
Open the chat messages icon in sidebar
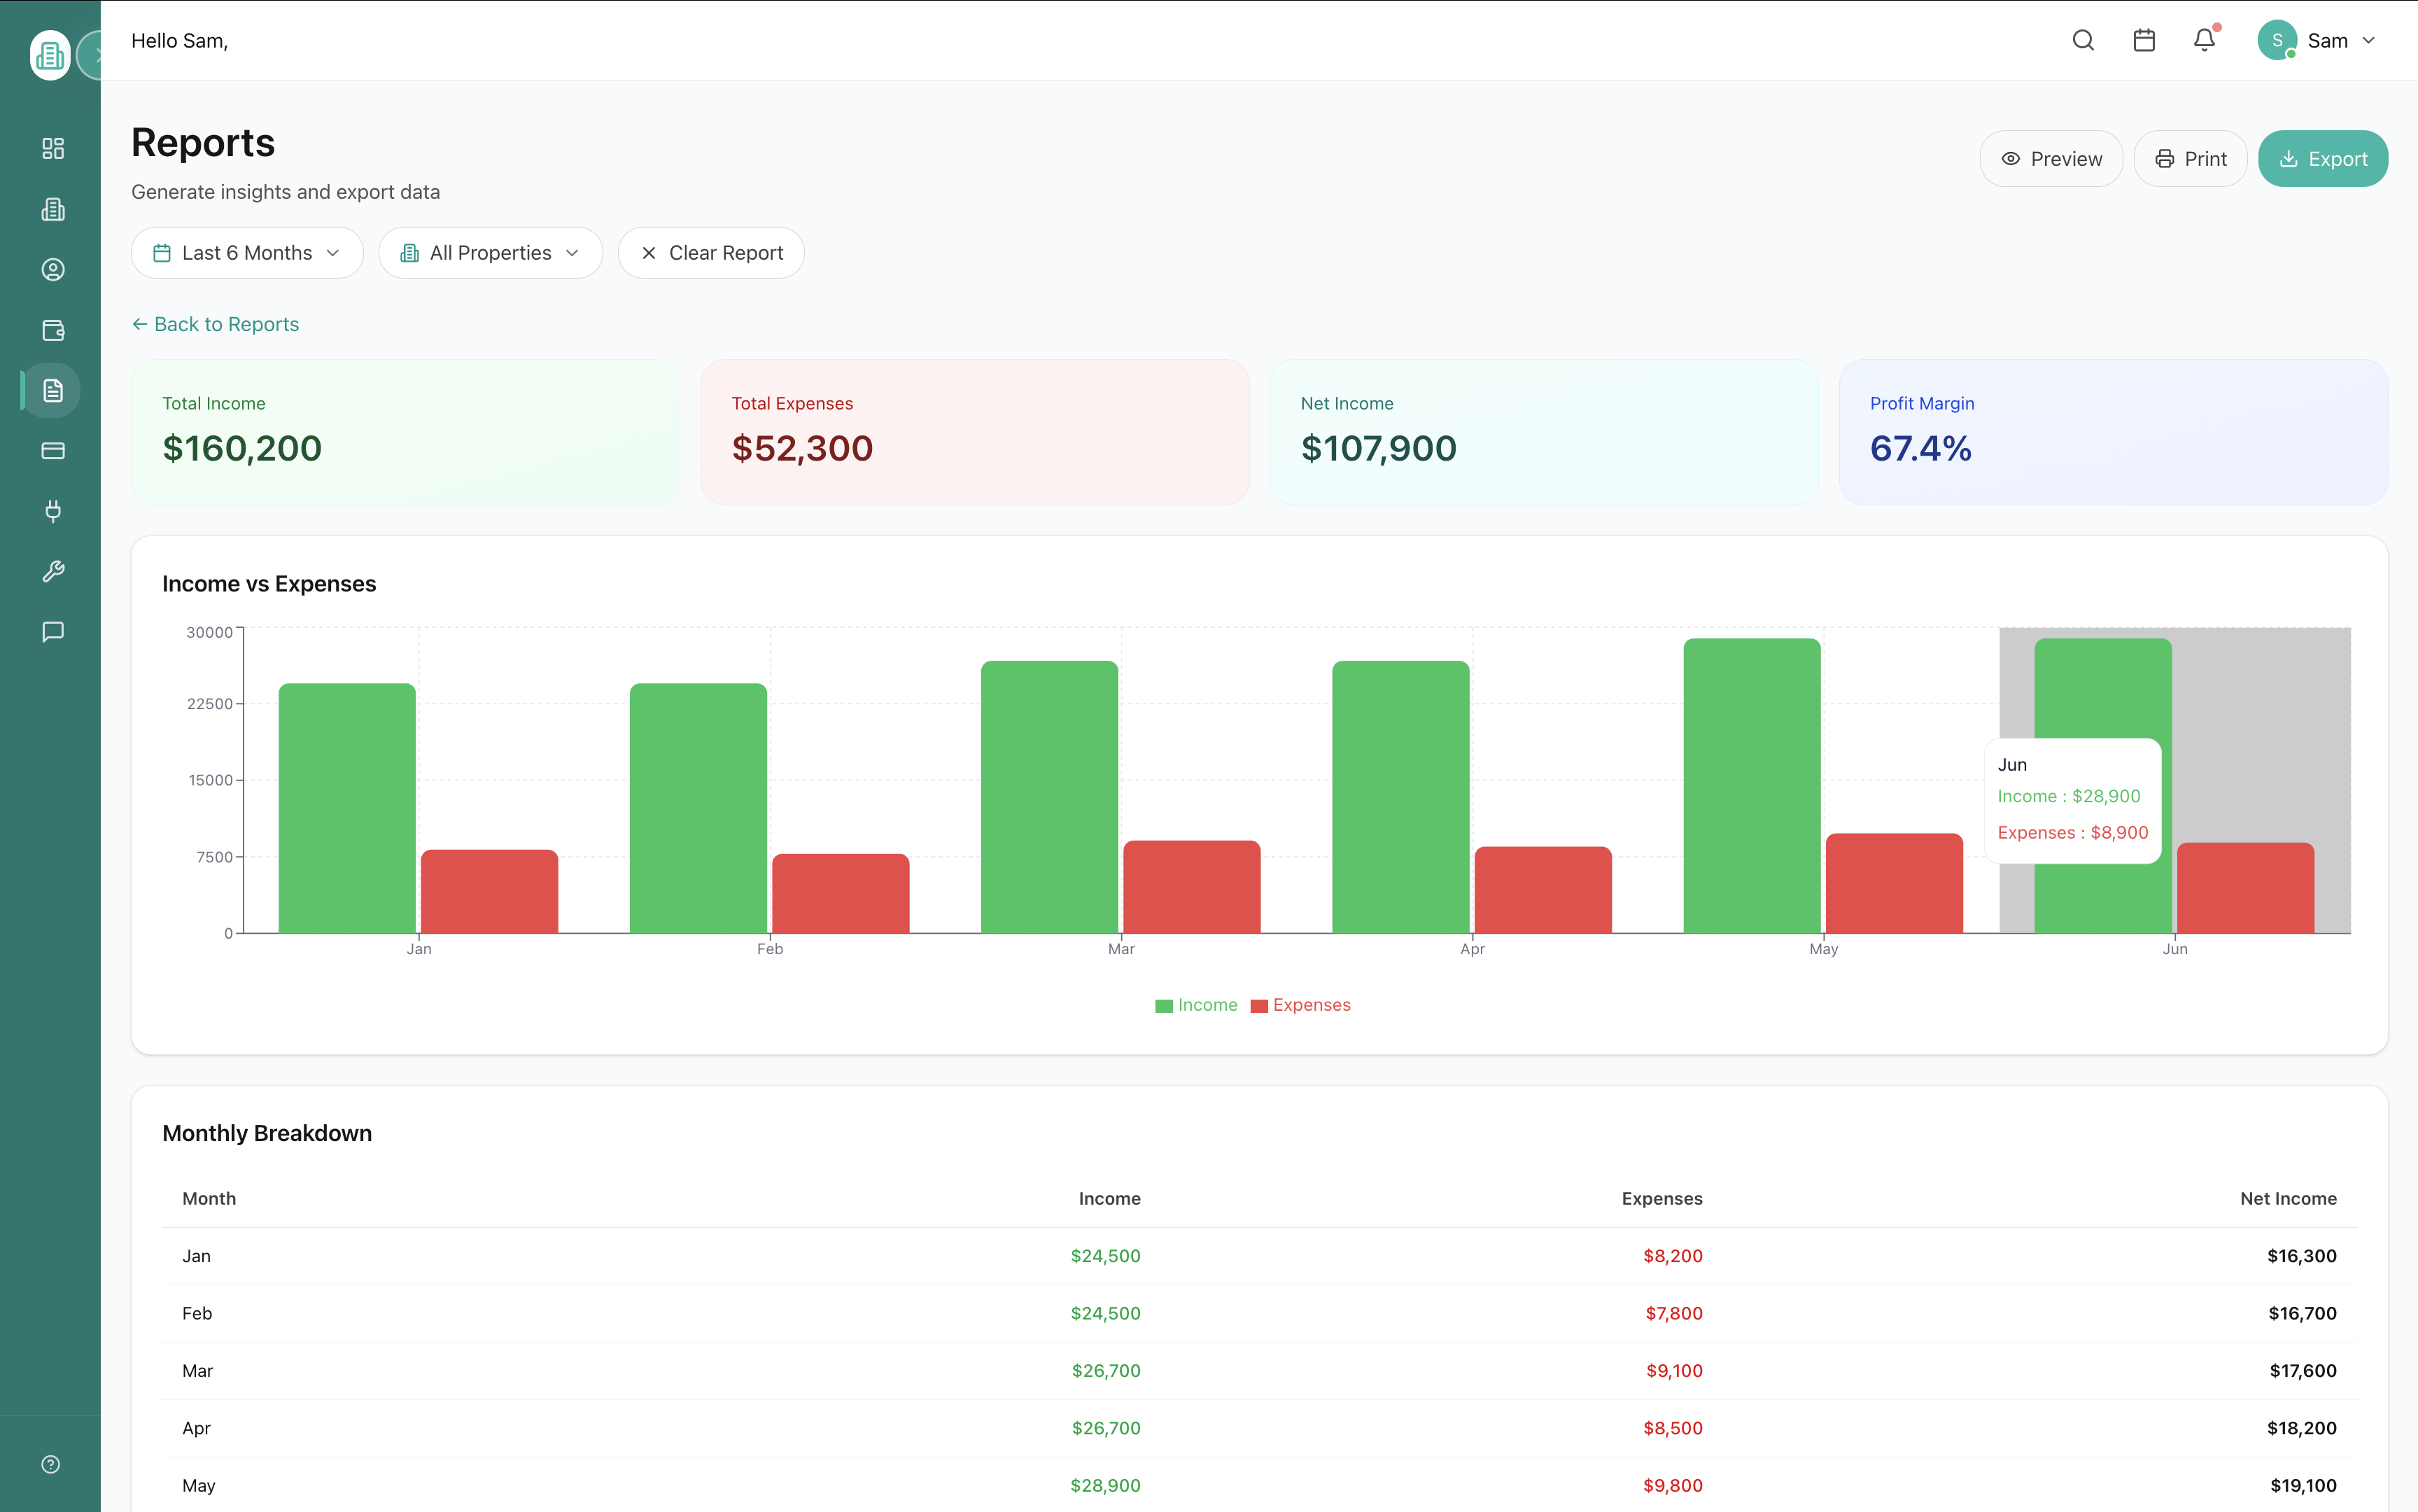51,631
